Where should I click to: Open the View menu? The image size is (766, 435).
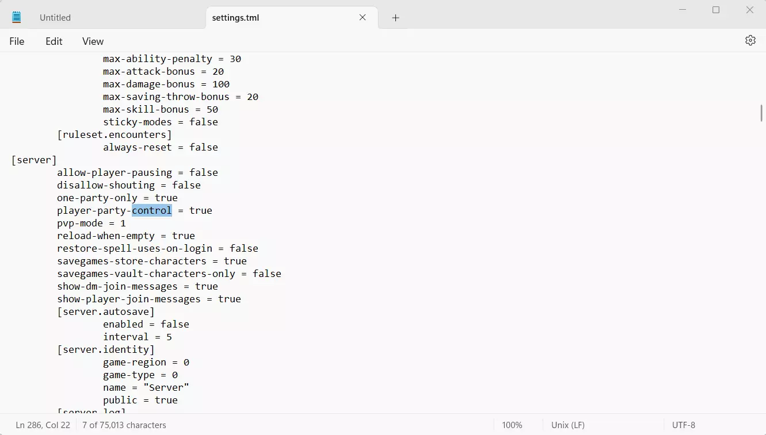tap(93, 41)
